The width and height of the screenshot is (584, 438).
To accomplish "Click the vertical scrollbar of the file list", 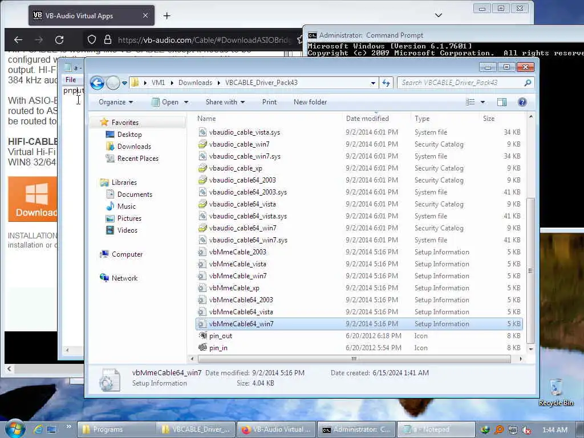I will pyautogui.click(x=531, y=270).
